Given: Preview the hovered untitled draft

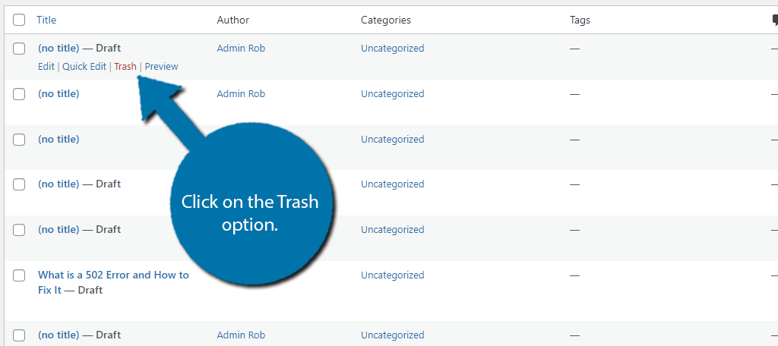Looking at the screenshot, I should 161,67.
